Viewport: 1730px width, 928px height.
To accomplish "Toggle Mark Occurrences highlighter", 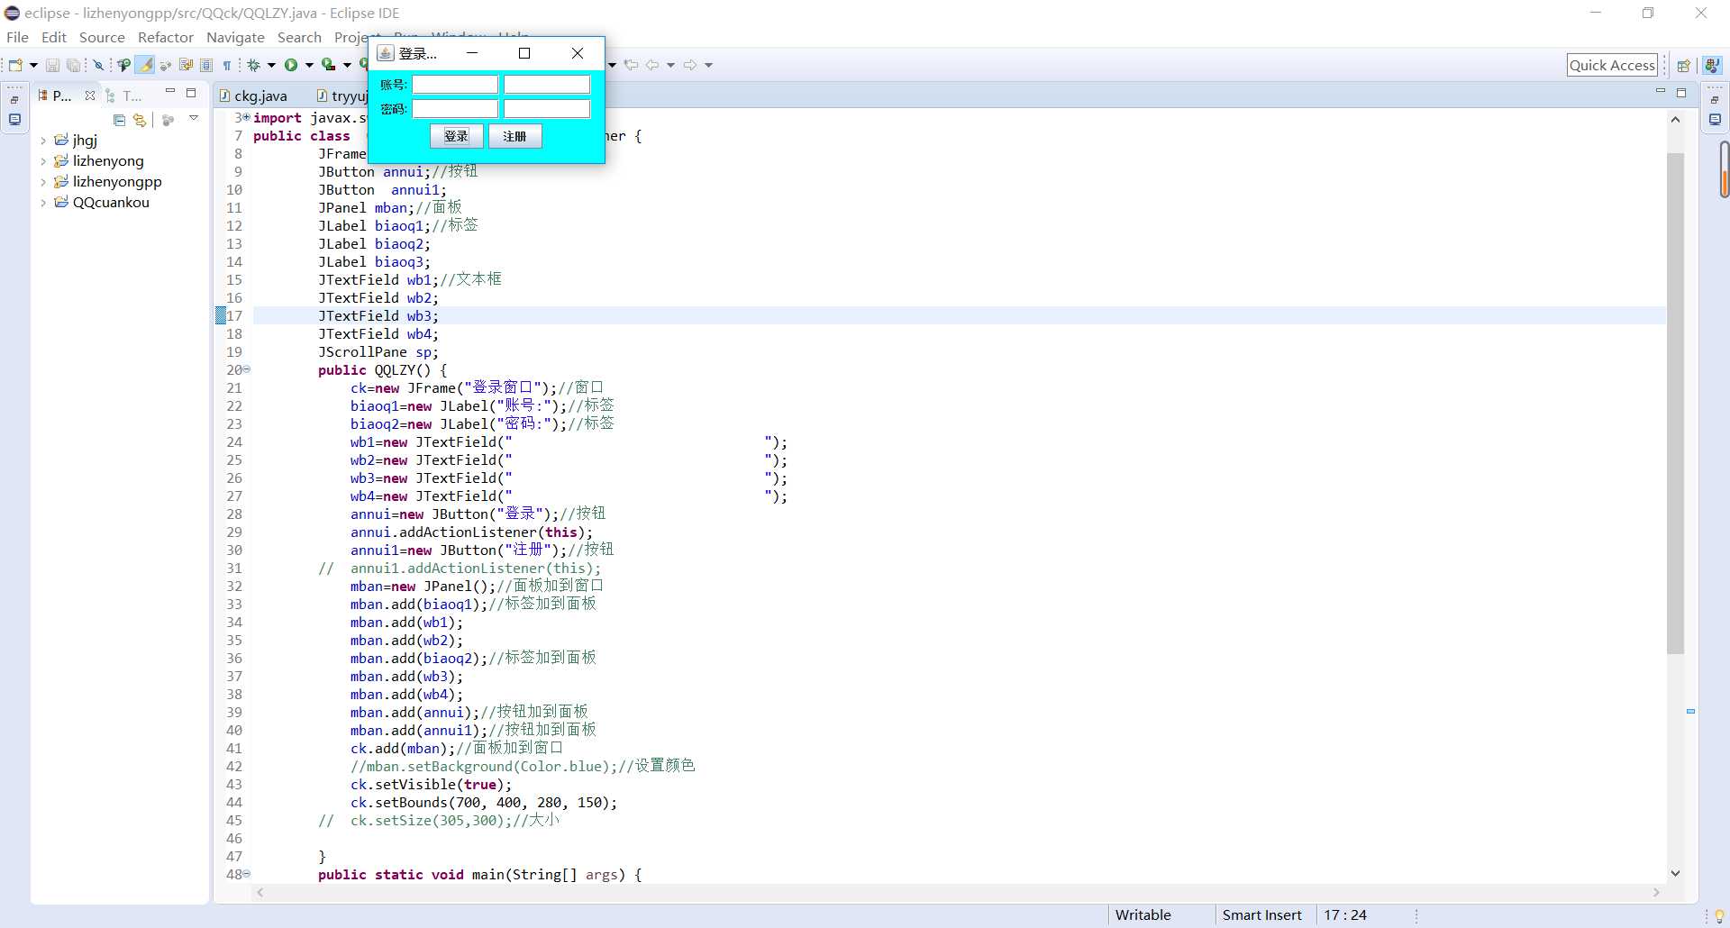I will [145, 65].
